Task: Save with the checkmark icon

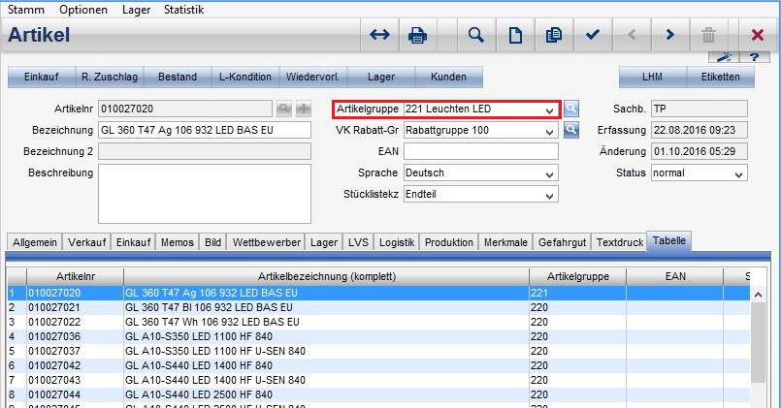Action: tap(593, 35)
